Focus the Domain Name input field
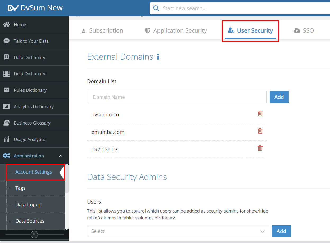 click(177, 97)
